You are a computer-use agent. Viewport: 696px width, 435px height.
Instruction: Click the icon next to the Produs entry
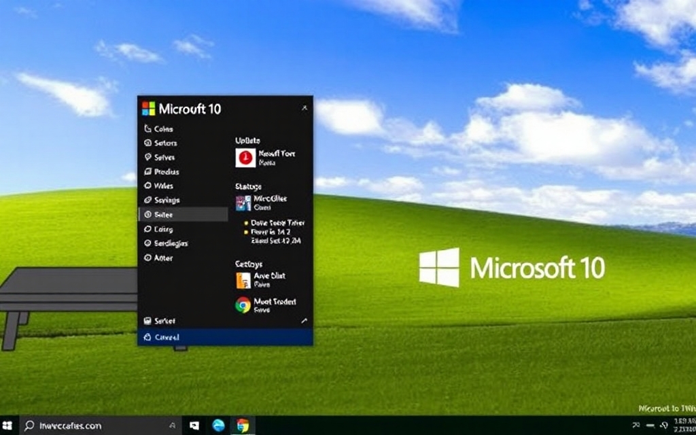click(x=147, y=172)
